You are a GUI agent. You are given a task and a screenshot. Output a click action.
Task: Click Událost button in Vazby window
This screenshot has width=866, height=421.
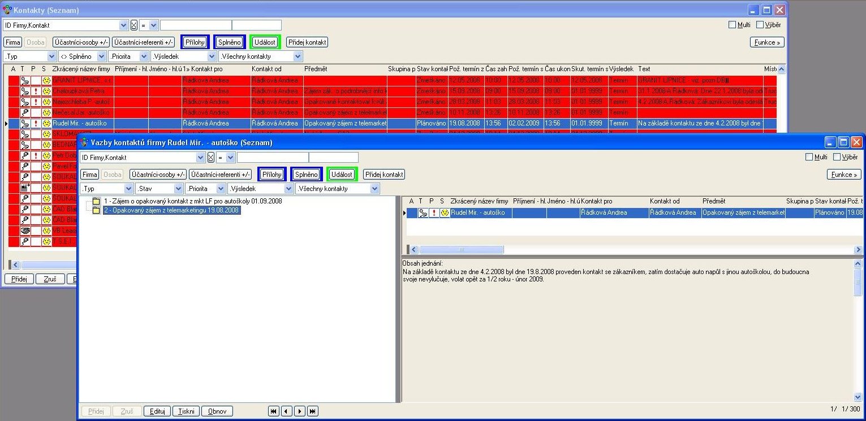pos(342,175)
